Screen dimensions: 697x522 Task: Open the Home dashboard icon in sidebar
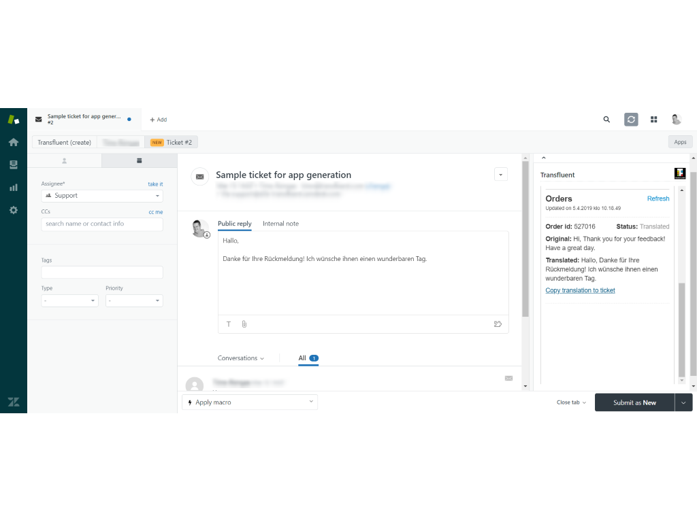(13, 142)
